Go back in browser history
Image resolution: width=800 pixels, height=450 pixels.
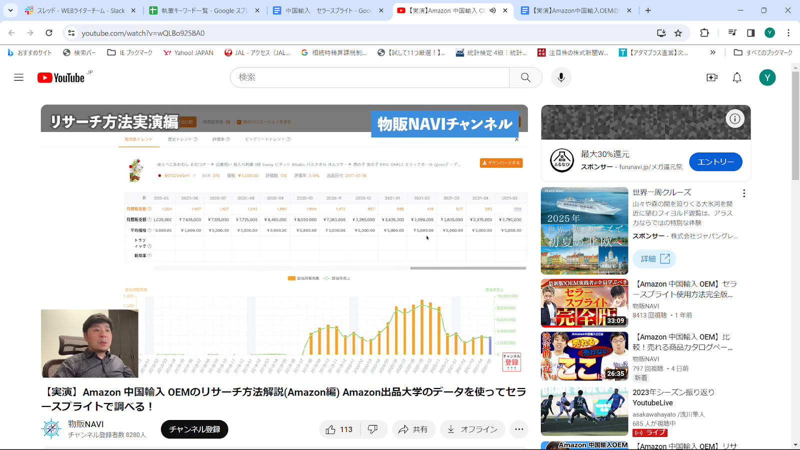pyautogui.click(x=12, y=33)
